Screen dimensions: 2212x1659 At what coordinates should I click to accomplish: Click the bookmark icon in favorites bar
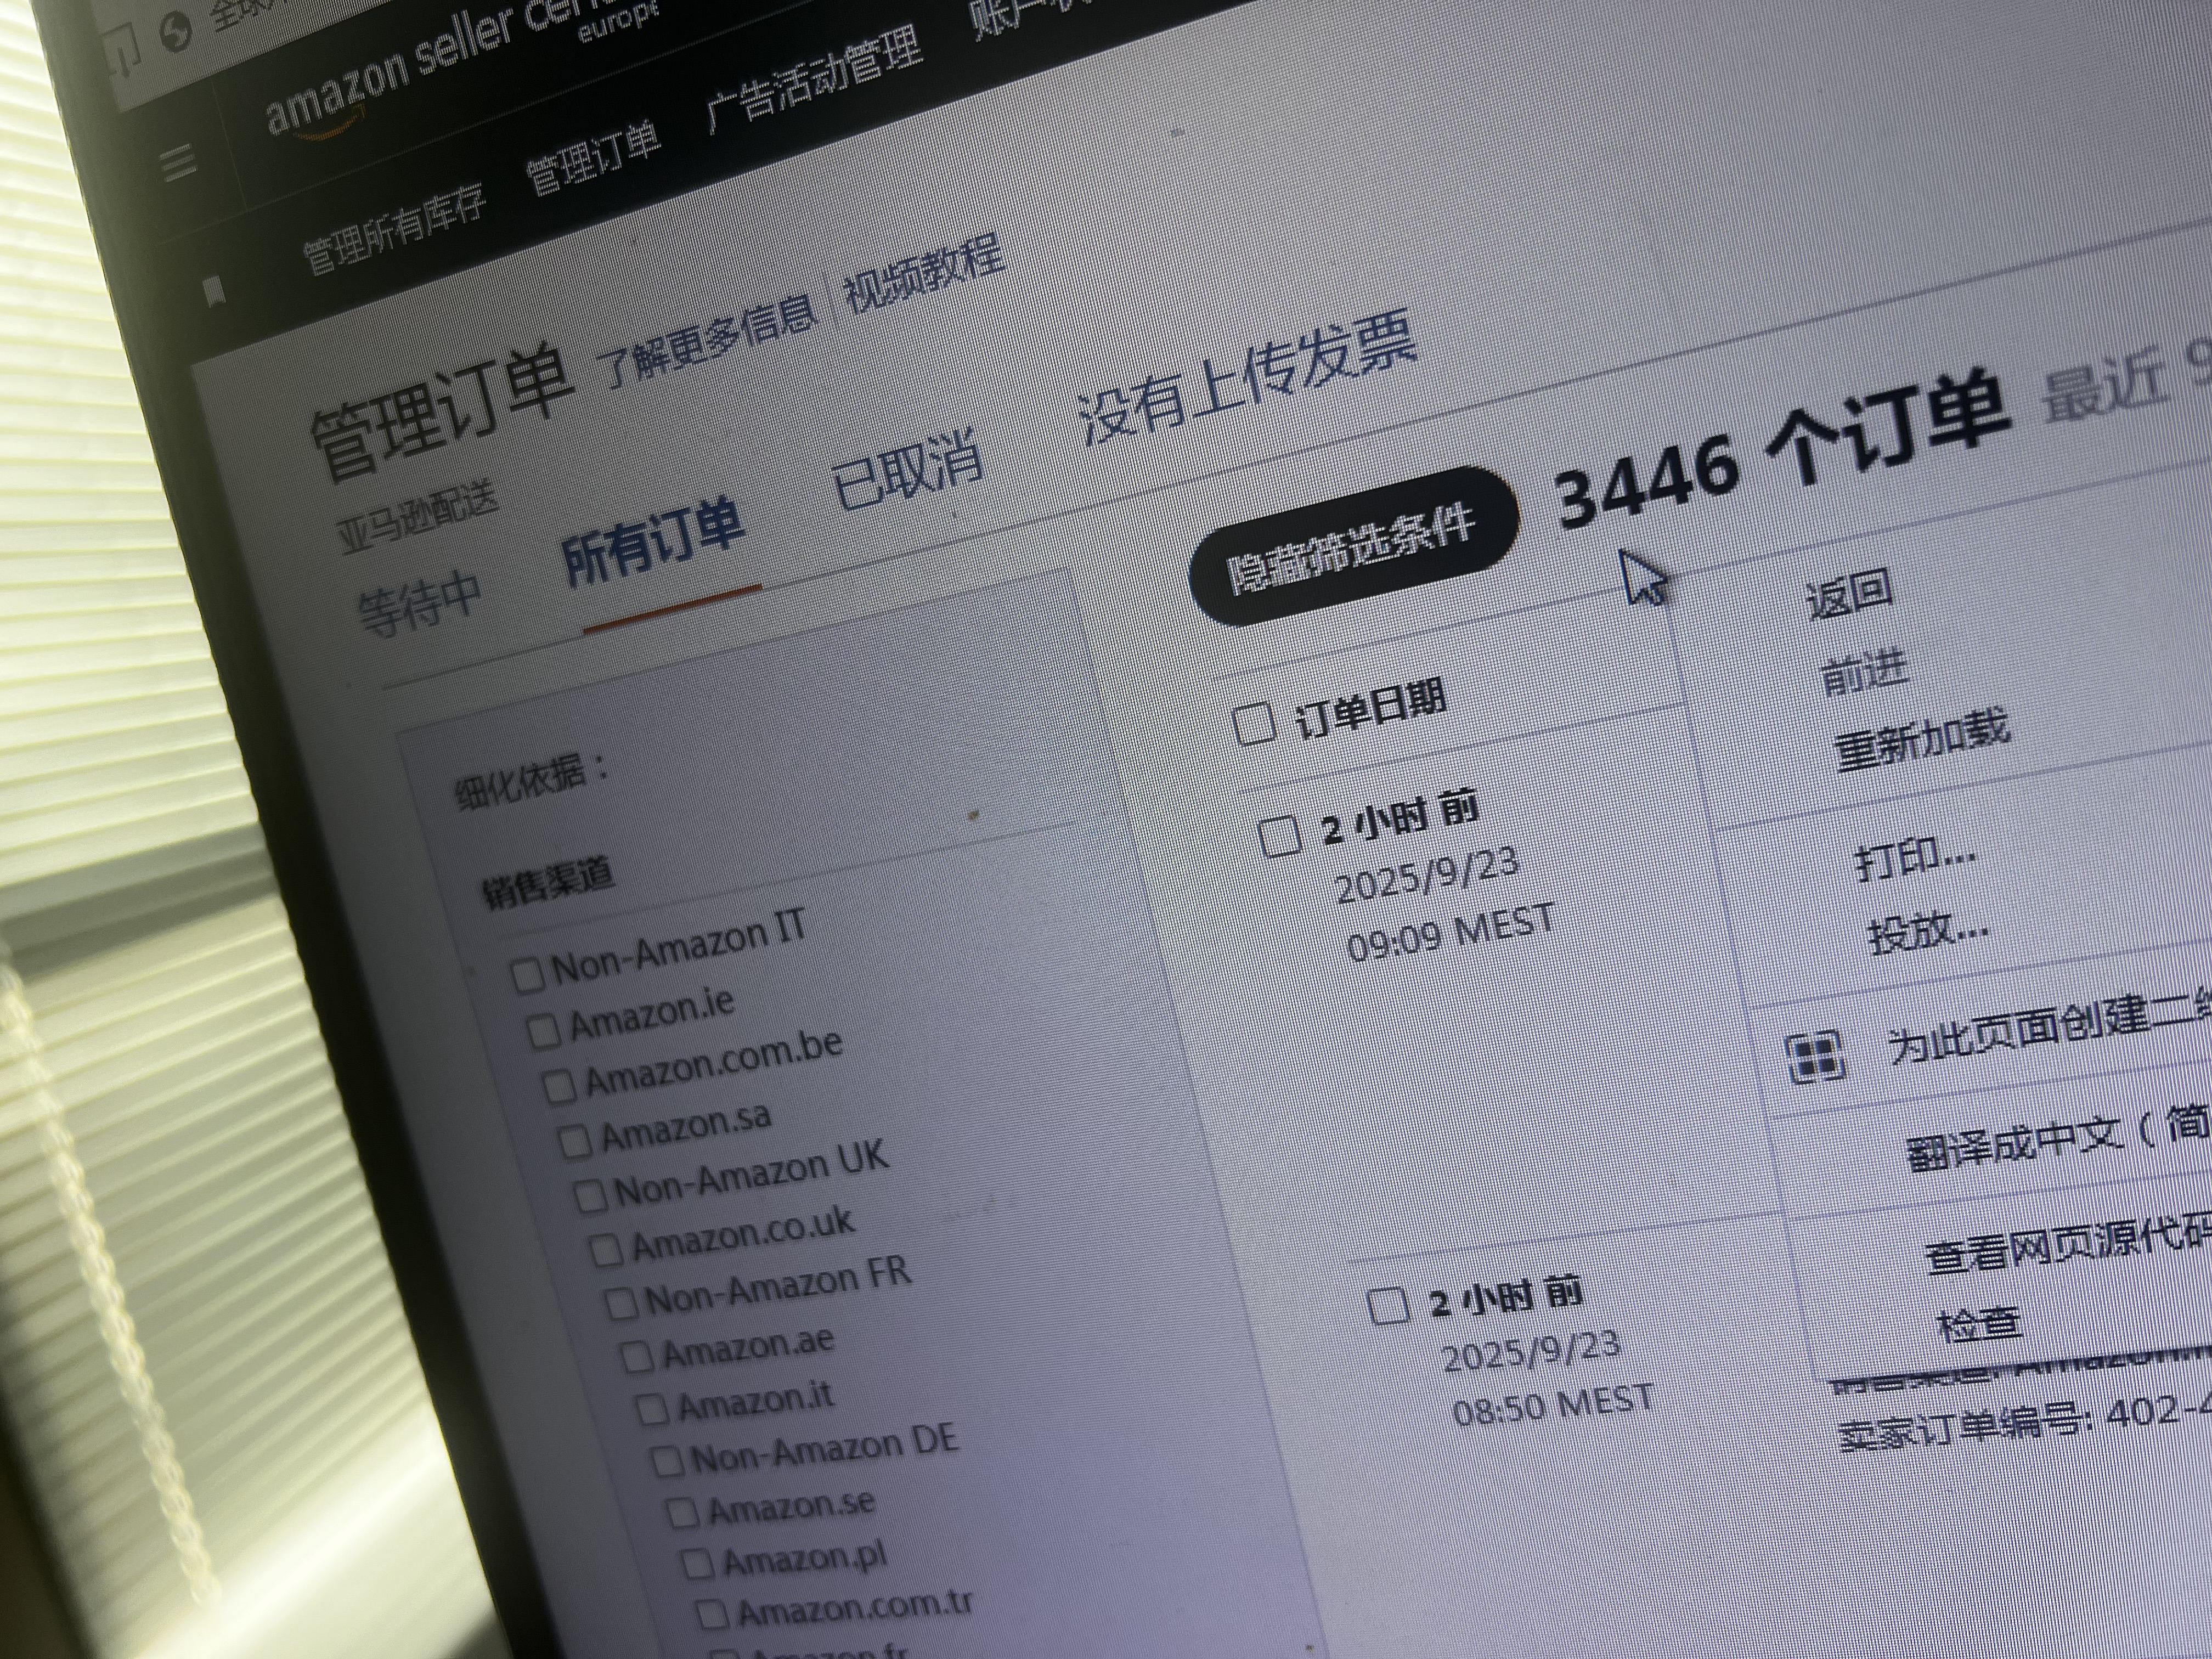pyautogui.click(x=213, y=292)
